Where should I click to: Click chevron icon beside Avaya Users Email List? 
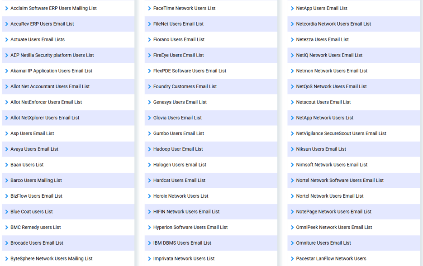tap(7, 149)
